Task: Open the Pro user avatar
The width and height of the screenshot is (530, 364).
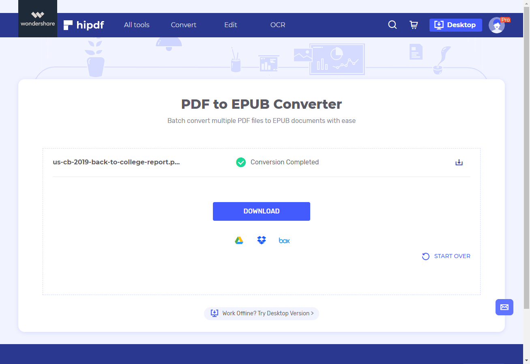Action: [497, 25]
